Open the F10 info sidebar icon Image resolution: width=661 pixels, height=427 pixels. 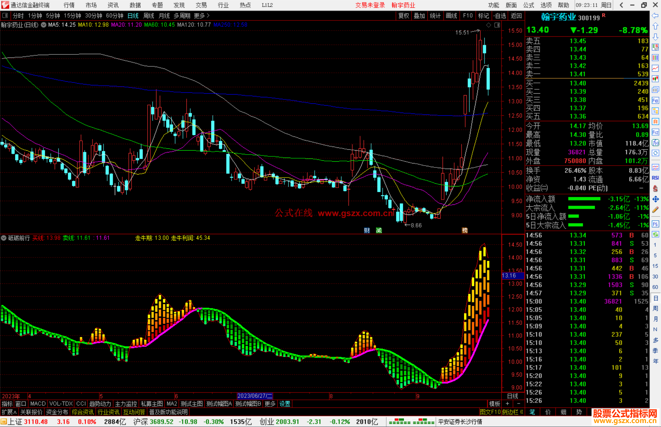655,100
